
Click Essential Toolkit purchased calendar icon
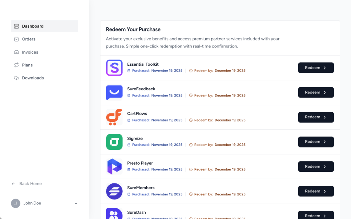(x=129, y=70)
